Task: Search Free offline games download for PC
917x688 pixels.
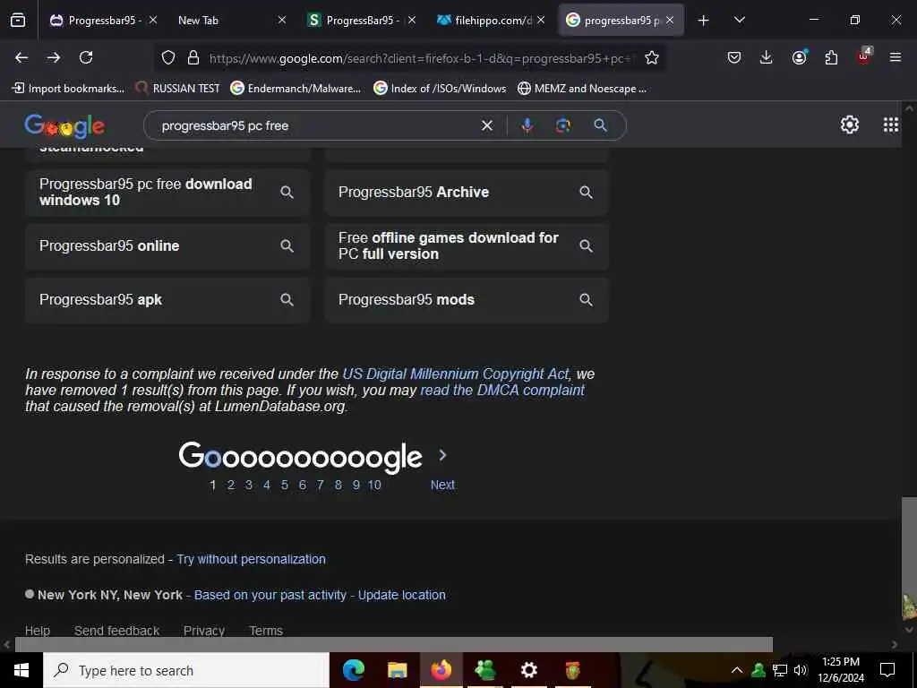Action: tap(467, 245)
